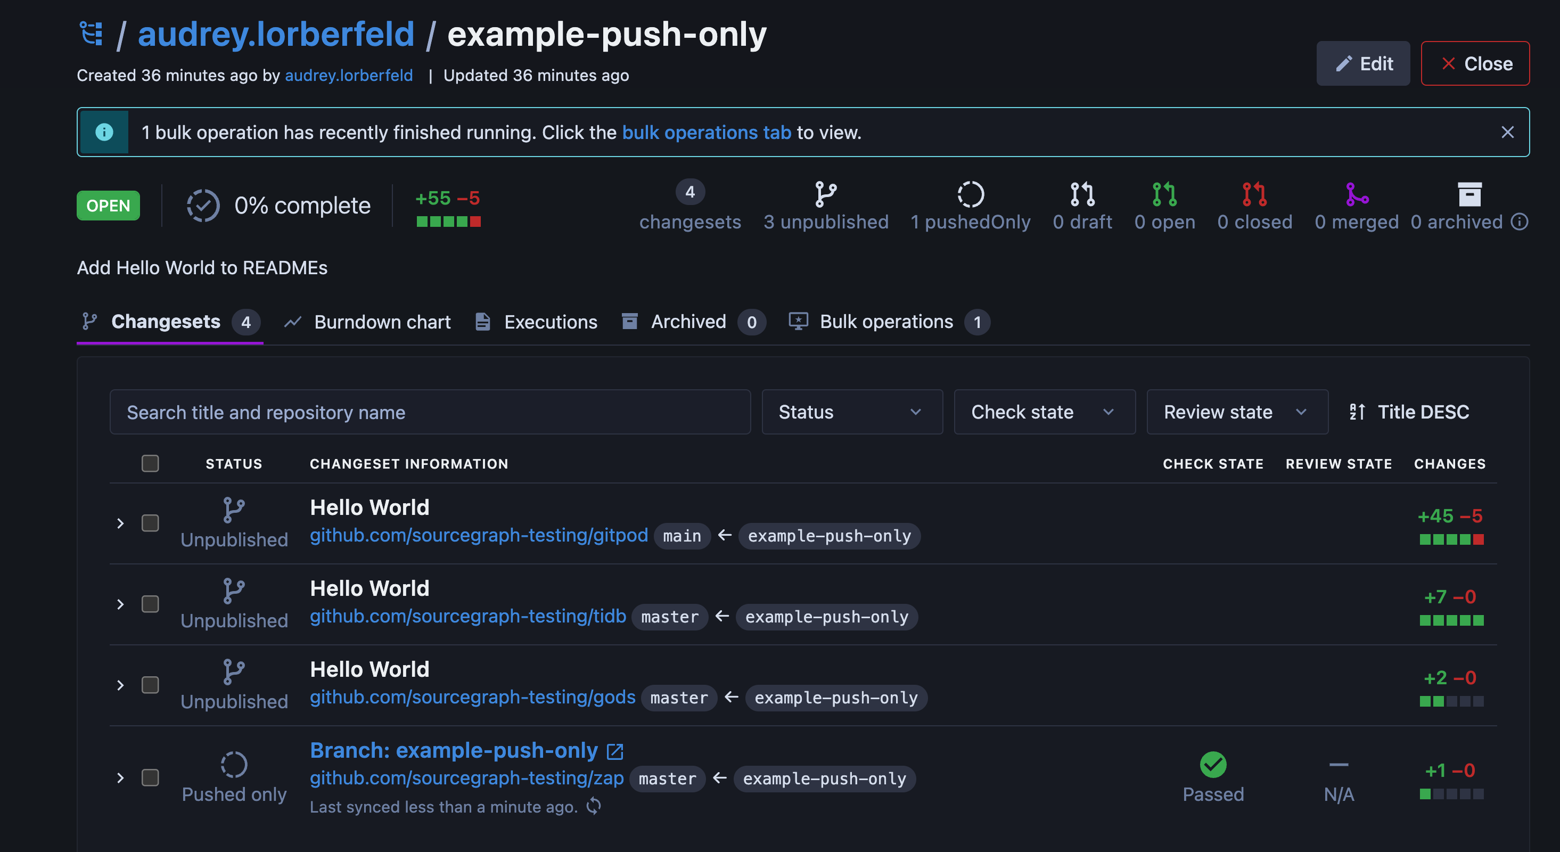Click the purple merged icon

(x=1357, y=194)
